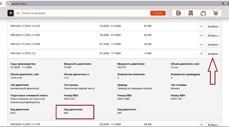Click the Наклонная задняя часть body type value
Viewport: 229px width, 127px height.
coord(79,88)
